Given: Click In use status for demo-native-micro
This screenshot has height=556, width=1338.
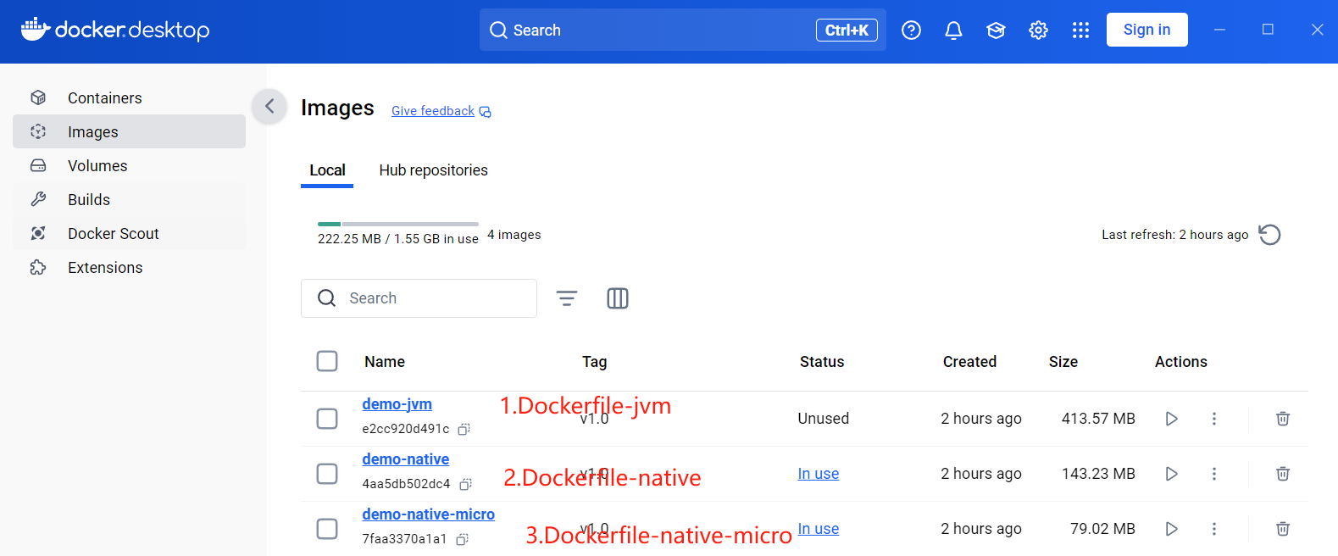Looking at the screenshot, I should coord(819,529).
